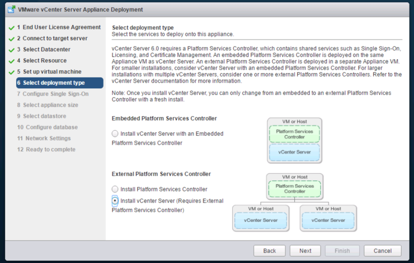
Task: Click the embedded Platform Services Controller diagram
Action: 294,141
